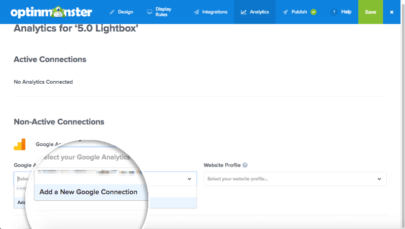Click the green Save button
The width and height of the screenshot is (405, 229).
[371, 12]
